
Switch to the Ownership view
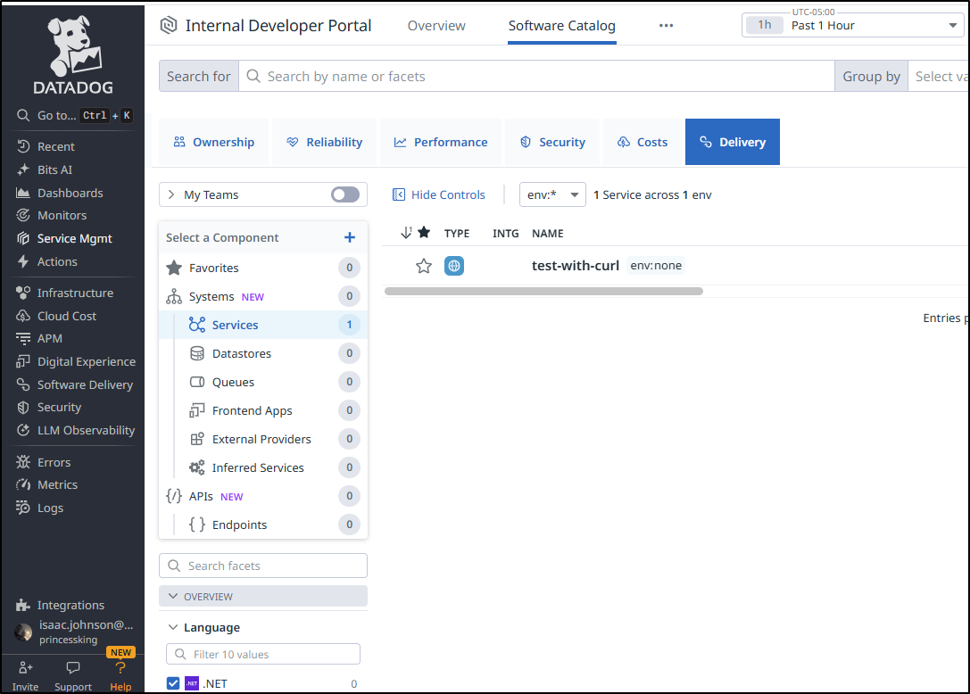coord(213,142)
